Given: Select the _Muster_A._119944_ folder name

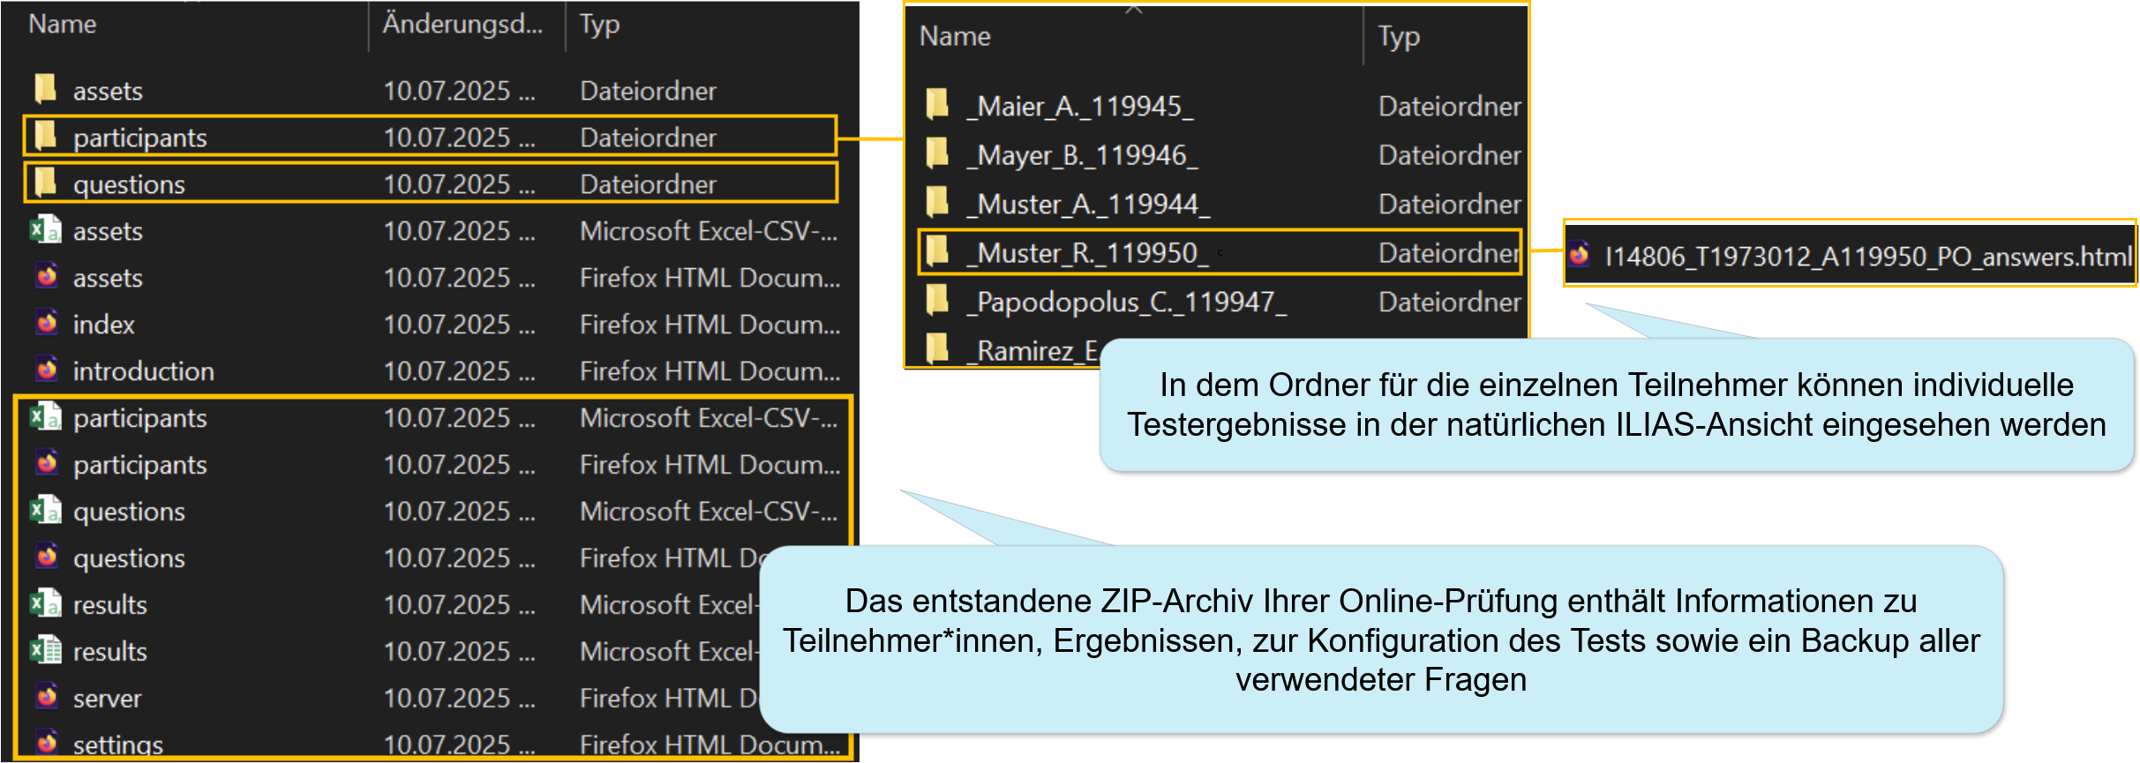Looking at the screenshot, I should (x=1088, y=205).
